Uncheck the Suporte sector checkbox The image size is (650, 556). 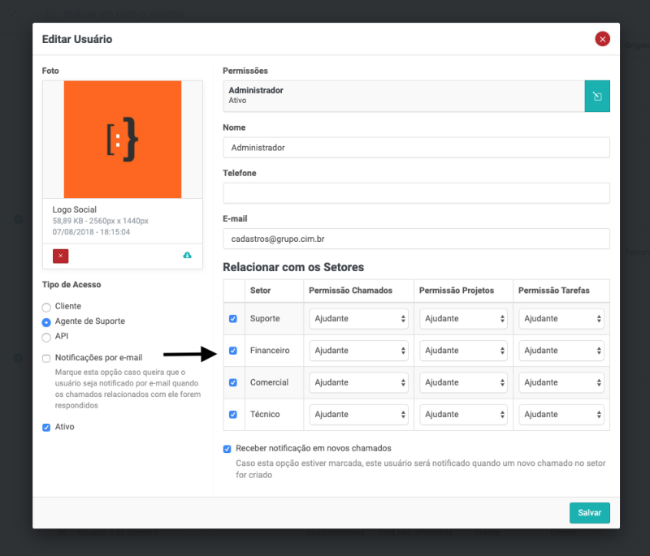233,319
